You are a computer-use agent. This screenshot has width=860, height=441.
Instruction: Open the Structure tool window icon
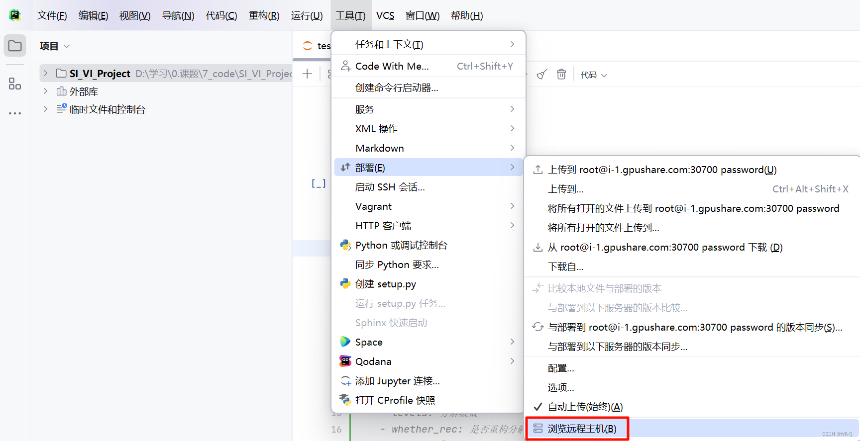click(x=15, y=84)
